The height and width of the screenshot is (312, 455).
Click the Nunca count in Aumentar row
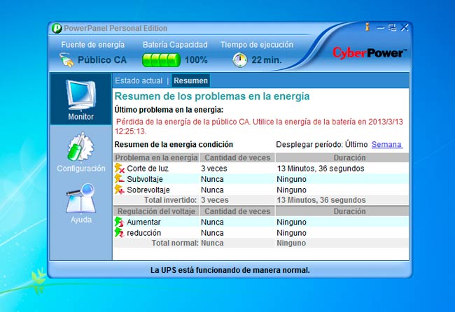(212, 222)
